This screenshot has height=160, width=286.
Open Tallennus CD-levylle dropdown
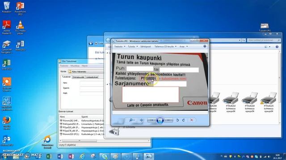[x=165, y=47]
